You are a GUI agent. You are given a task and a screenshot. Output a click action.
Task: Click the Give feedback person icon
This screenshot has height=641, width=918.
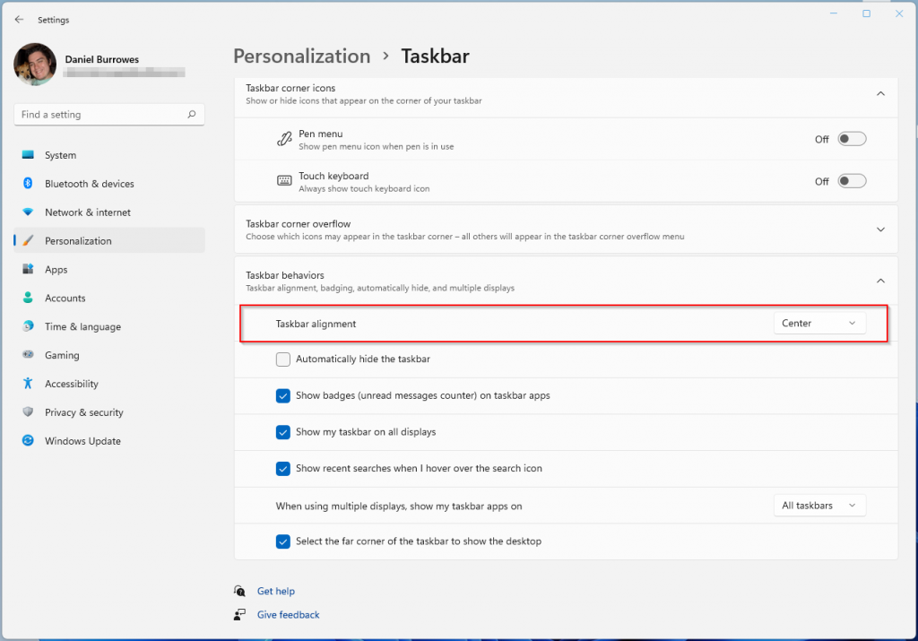click(x=239, y=615)
